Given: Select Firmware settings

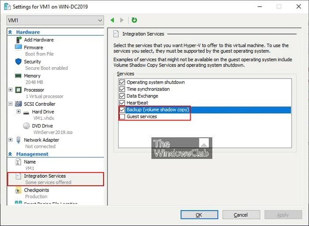Looking at the screenshot, I should click(33, 48).
